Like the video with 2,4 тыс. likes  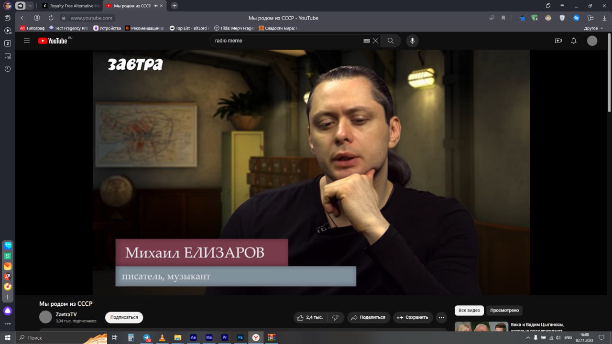point(310,317)
